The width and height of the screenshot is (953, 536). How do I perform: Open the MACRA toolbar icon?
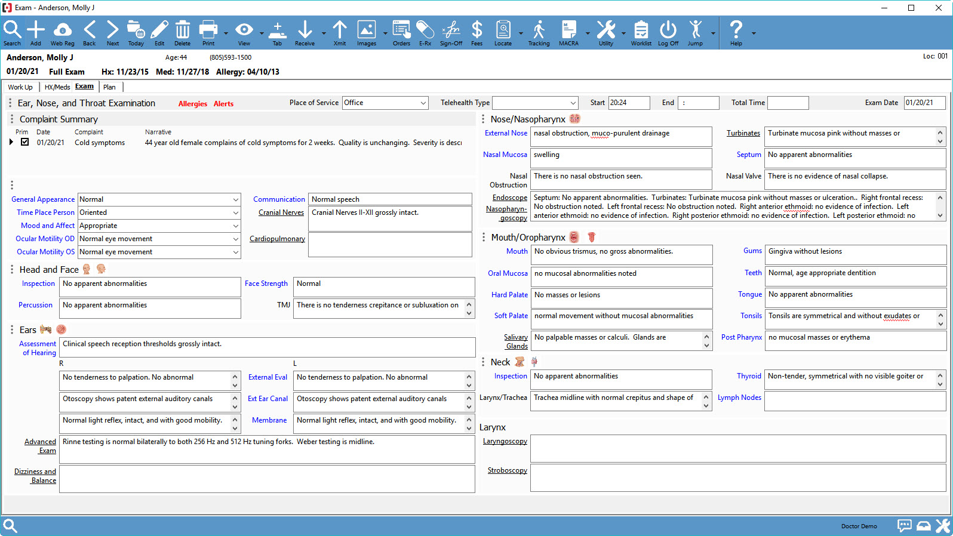[x=568, y=33]
